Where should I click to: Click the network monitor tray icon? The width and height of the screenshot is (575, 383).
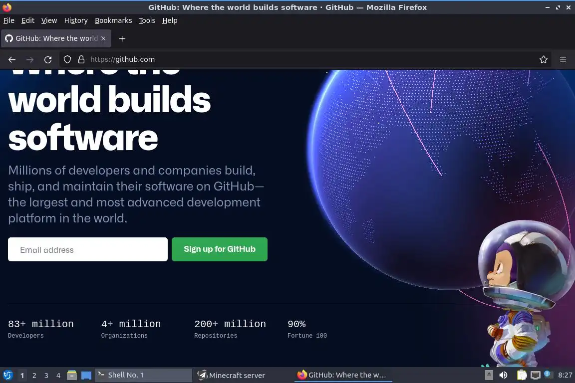point(536,375)
